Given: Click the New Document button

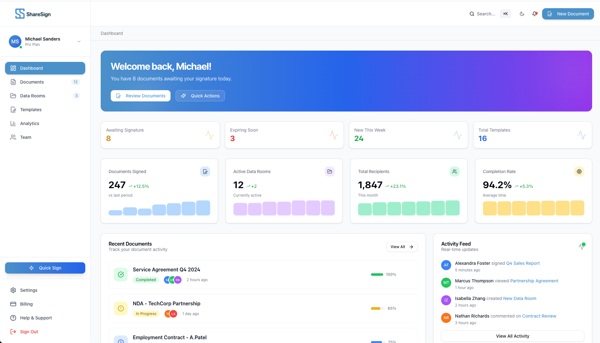Looking at the screenshot, I should (x=568, y=14).
